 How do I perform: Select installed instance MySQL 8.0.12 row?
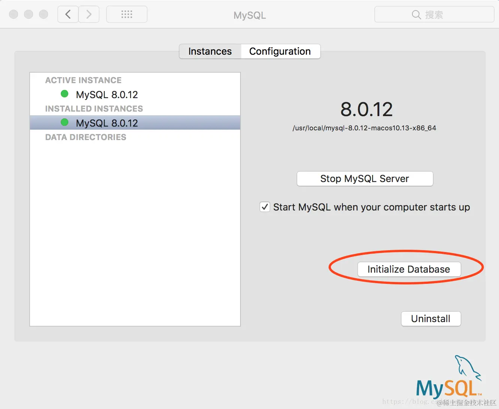point(135,123)
